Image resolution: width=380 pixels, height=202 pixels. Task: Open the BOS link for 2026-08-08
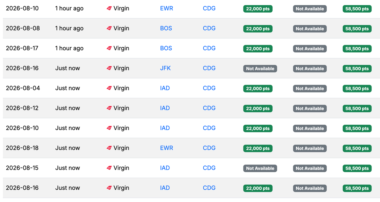tap(166, 28)
